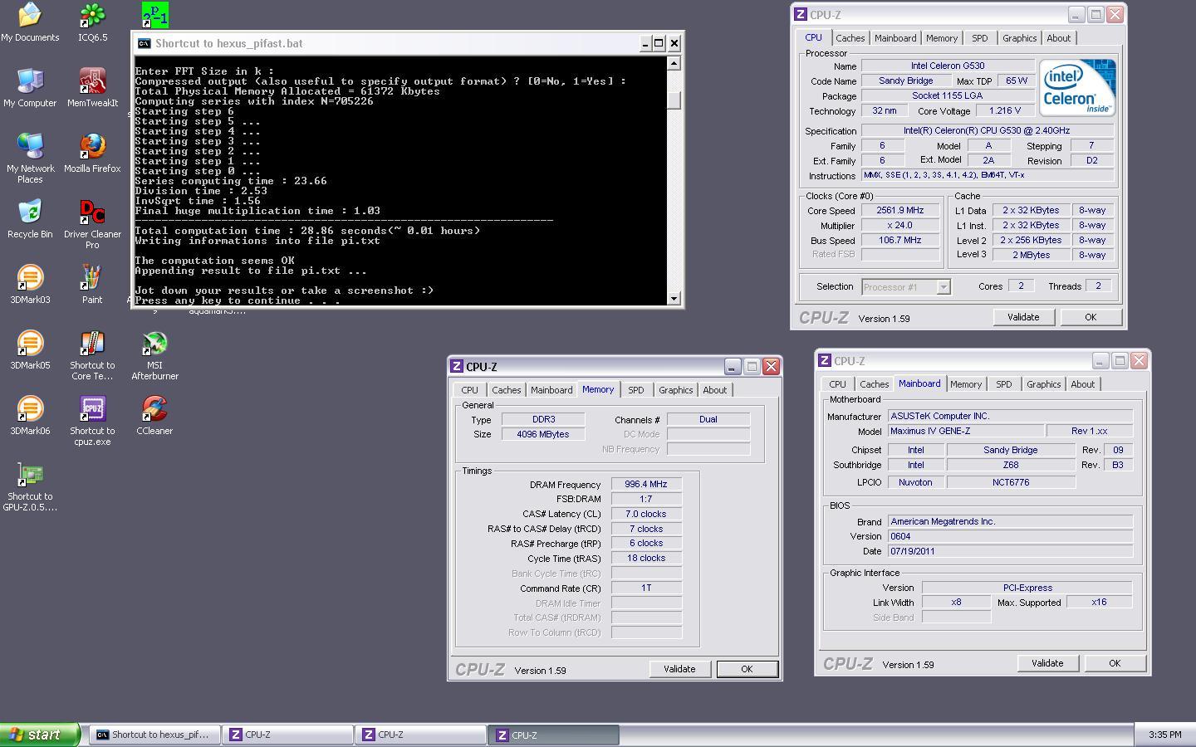
Task: Click OK in Memory window
Action: 747,669
